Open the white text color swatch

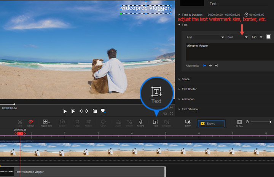pyautogui.click(x=268, y=37)
